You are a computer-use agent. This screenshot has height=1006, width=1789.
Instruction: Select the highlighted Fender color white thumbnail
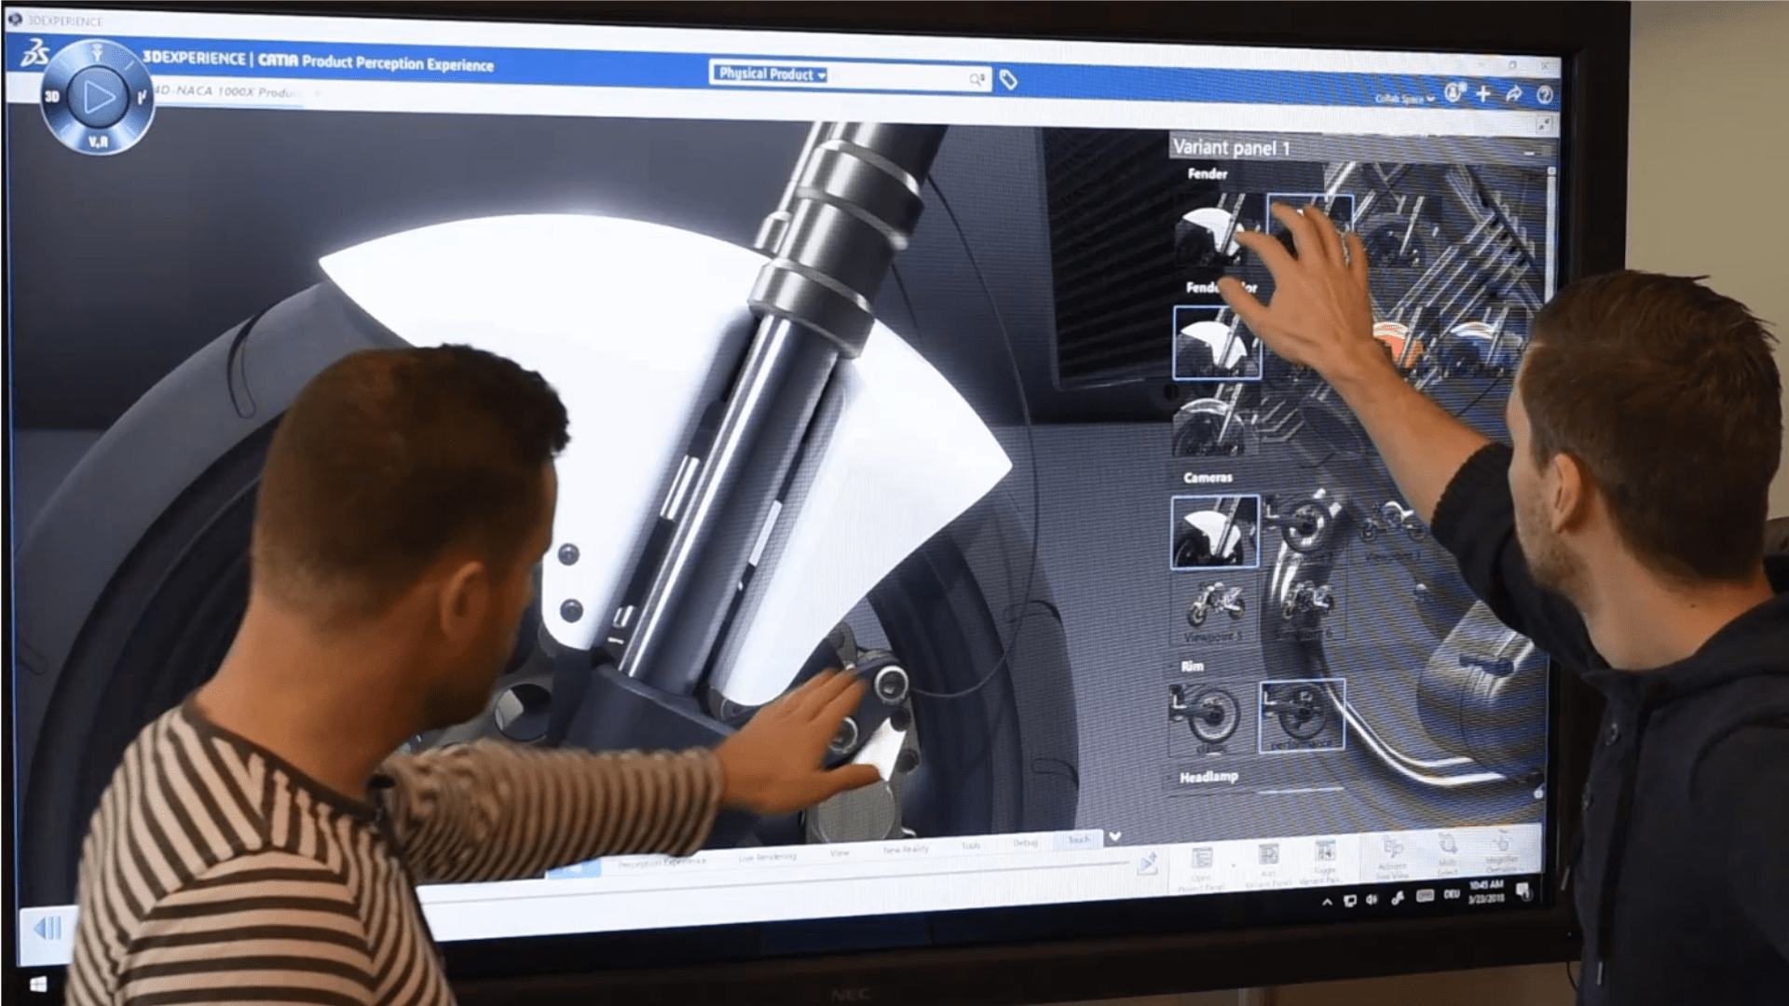tap(1216, 342)
